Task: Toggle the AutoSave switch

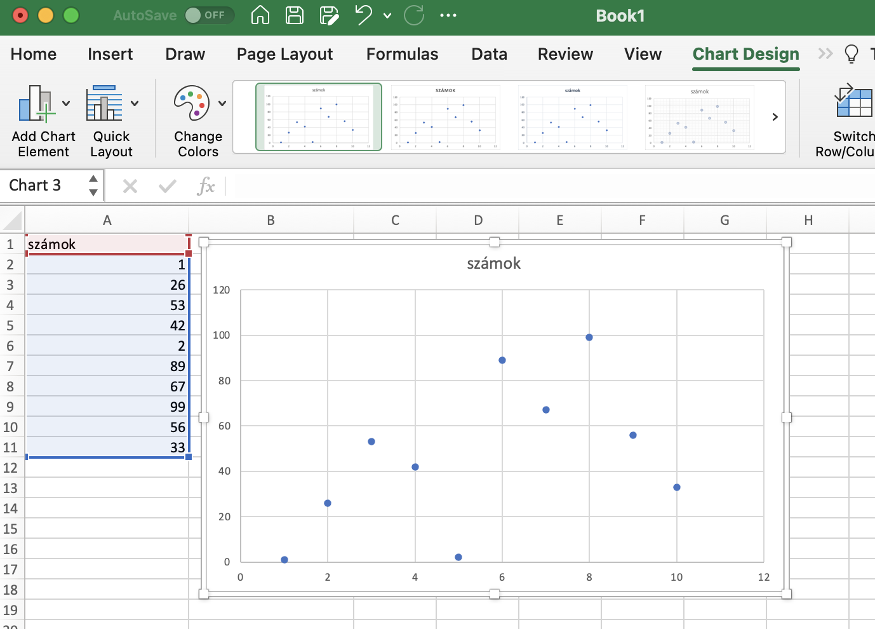Action: 210,15
